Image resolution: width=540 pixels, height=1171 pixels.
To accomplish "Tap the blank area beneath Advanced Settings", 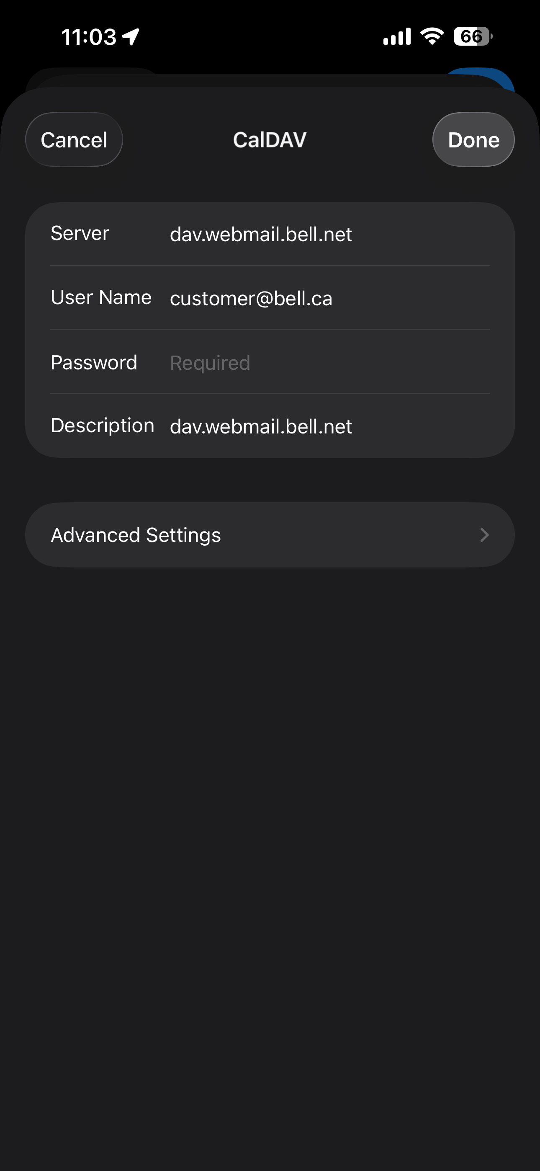I will coord(269,818).
